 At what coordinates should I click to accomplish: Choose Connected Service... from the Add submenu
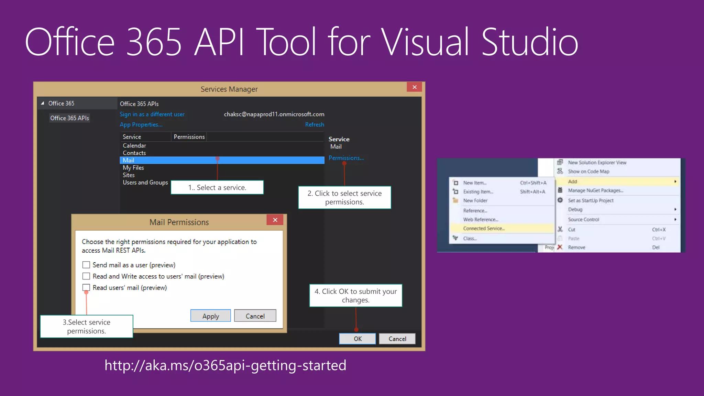(502, 228)
